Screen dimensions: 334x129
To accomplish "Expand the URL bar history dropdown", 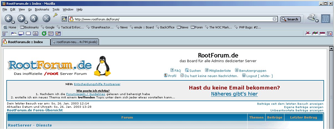I will (274, 19).
